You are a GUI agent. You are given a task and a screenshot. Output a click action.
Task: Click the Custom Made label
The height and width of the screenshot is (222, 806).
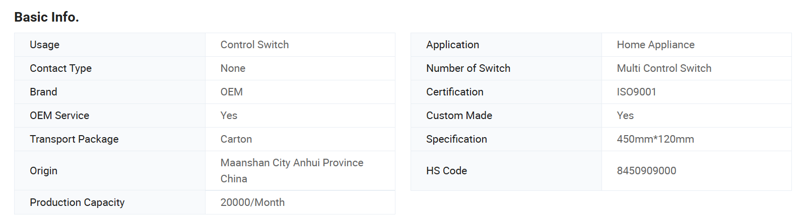[459, 116]
